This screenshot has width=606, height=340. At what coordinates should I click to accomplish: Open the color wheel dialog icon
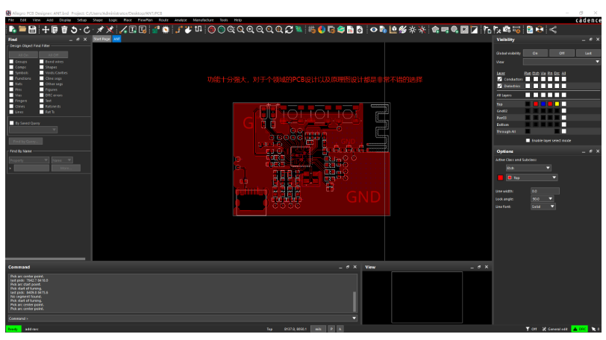coord(322,30)
